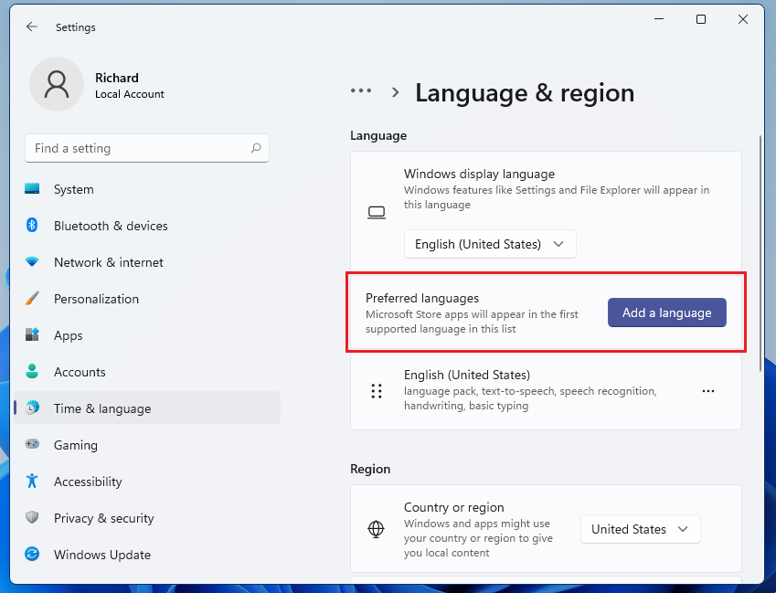The width and height of the screenshot is (776, 593).
Task: Go to Apps settings
Action: tap(69, 335)
